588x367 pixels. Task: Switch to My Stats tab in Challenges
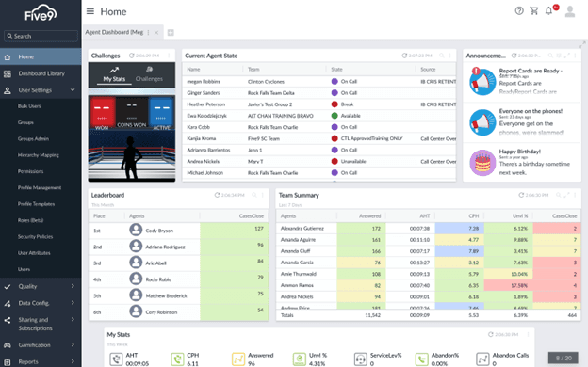point(114,74)
